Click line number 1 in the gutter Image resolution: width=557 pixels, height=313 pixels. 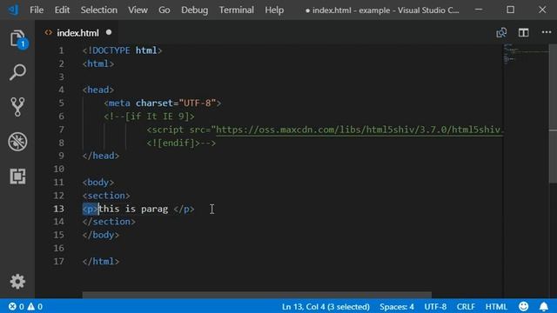click(61, 50)
